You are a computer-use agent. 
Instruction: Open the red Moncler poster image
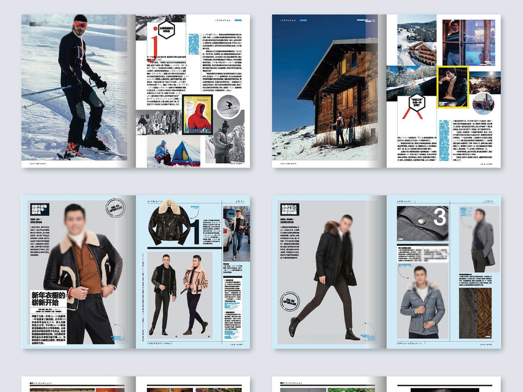click(198, 115)
